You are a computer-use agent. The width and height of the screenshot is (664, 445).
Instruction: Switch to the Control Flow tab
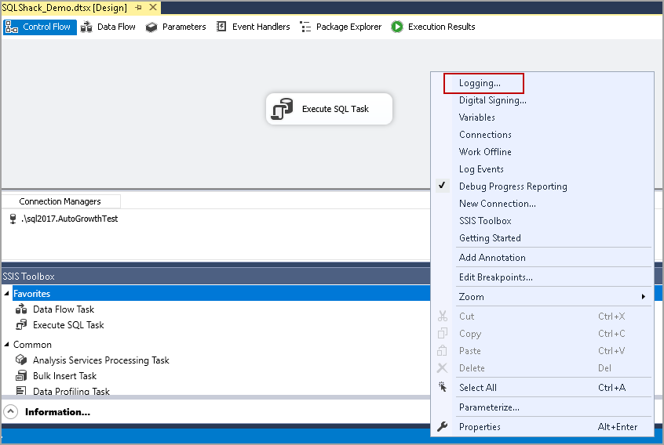pyautogui.click(x=39, y=27)
